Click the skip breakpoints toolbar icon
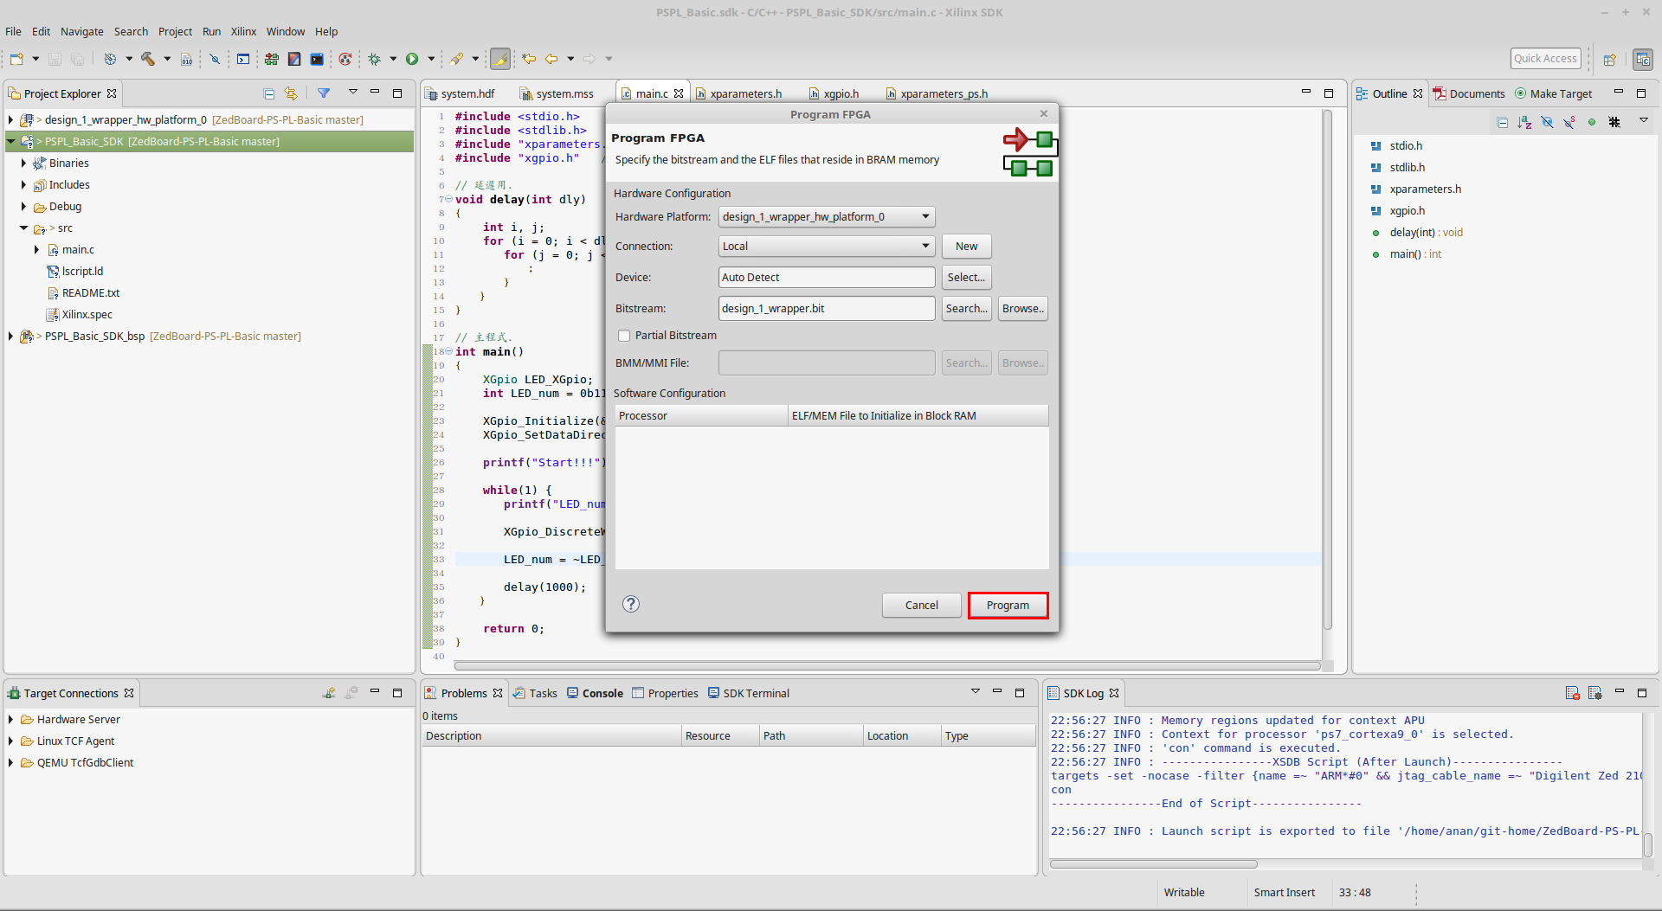Screen dimensions: 1662x911 click(215, 59)
